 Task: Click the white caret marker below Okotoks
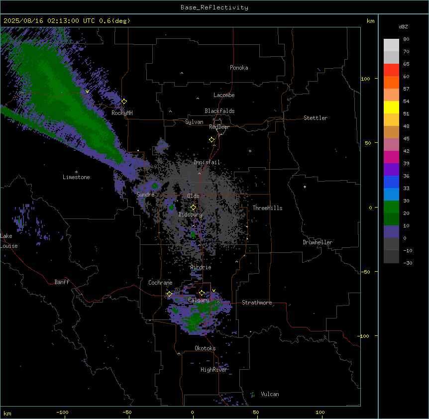click(x=179, y=354)
